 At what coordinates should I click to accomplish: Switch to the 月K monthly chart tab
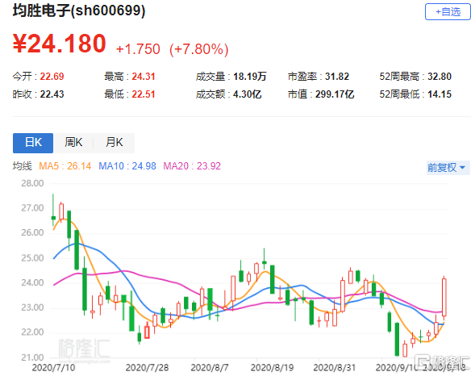pyautogui.click(x=114, y=143)
